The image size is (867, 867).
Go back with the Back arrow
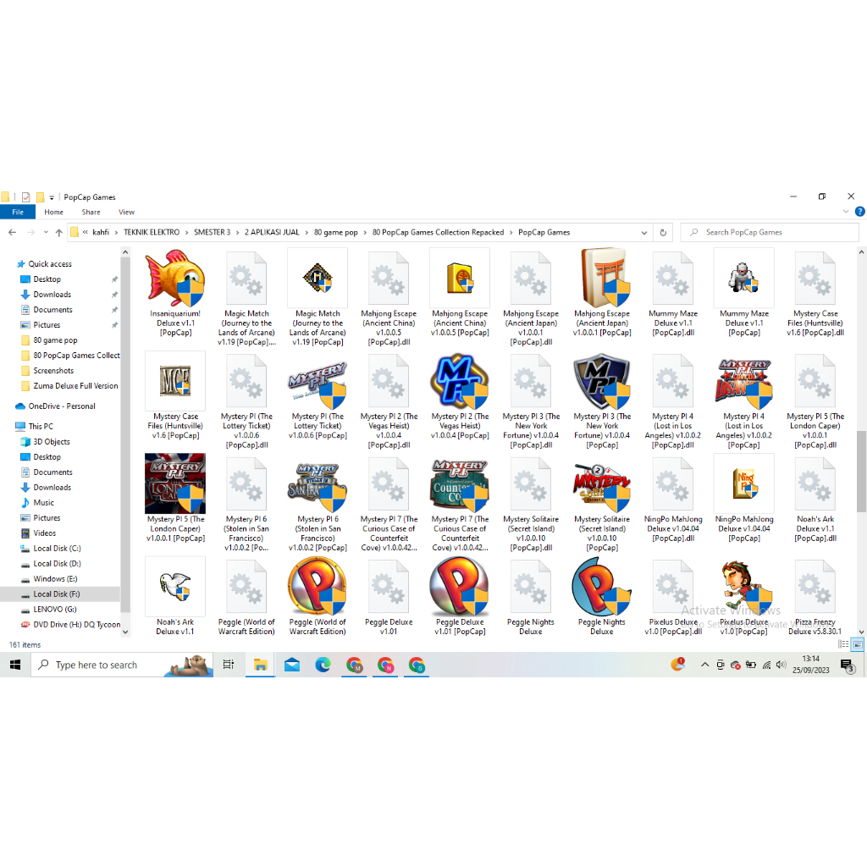pyautogui.click(x=12, y=233)
